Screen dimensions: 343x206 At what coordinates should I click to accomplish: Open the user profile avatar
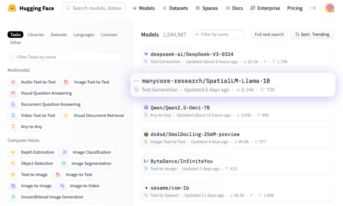(x=330, y=8)
